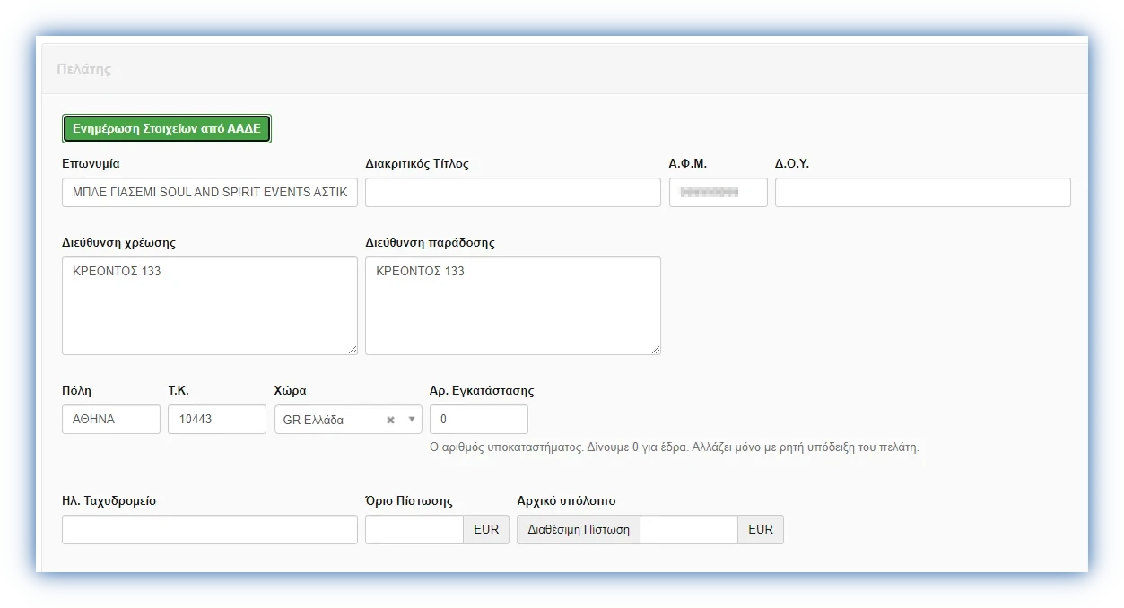Focus the Όριο Πίστωσης amount input
The image size is (1124, 608).
[x=414, y=530]
